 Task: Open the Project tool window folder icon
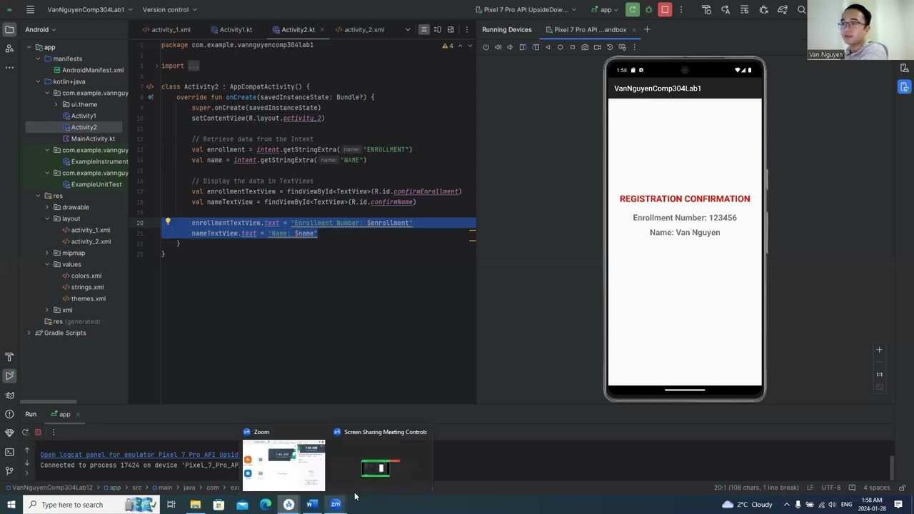pos(9,29)
